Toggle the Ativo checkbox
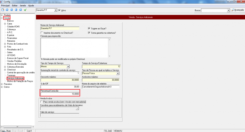Viewport: 245px width, 132px height. (x=59, y=10)
